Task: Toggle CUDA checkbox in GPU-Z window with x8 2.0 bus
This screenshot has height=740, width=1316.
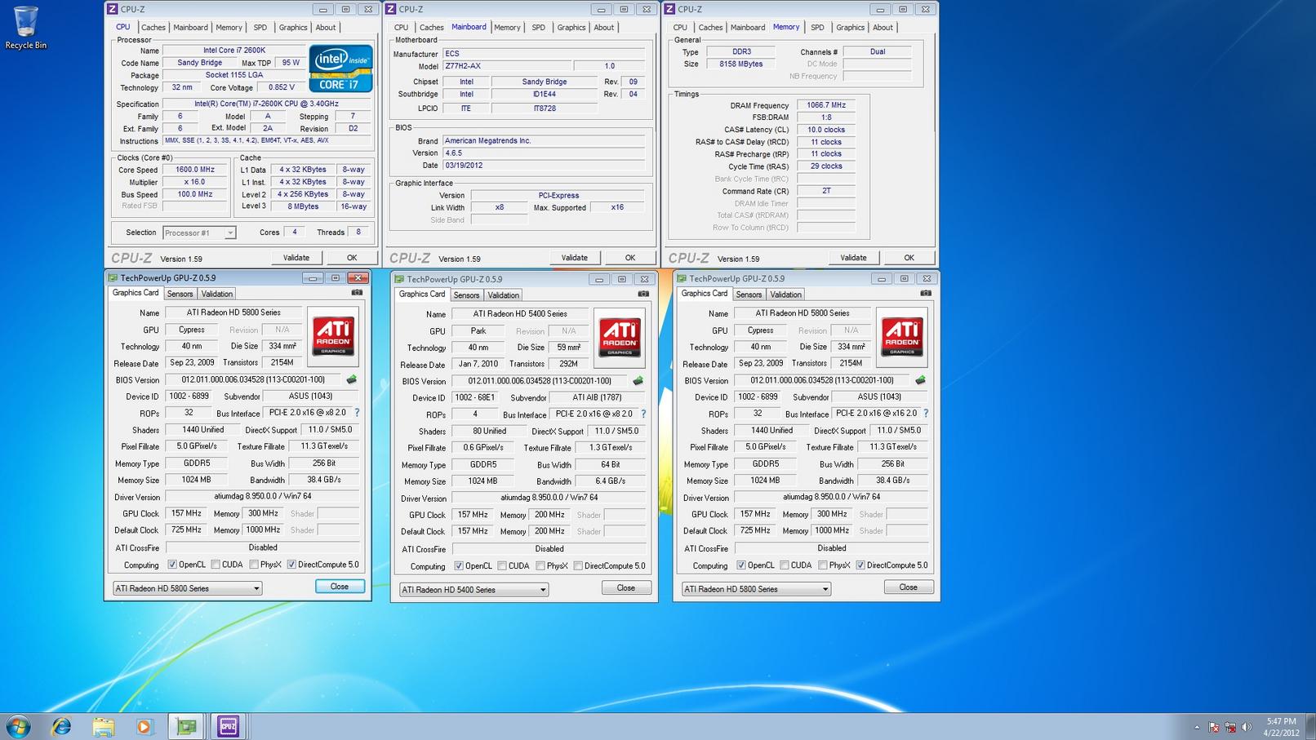Action: click(x=216, y=565)
